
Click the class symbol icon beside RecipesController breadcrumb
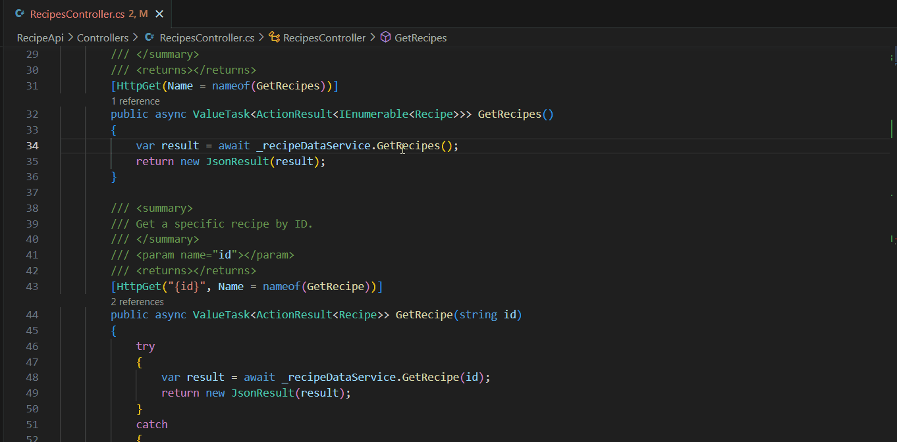pos(274,37)
